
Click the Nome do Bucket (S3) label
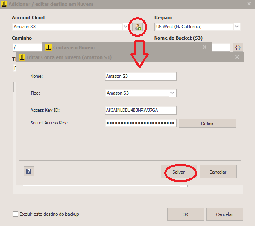179,38
